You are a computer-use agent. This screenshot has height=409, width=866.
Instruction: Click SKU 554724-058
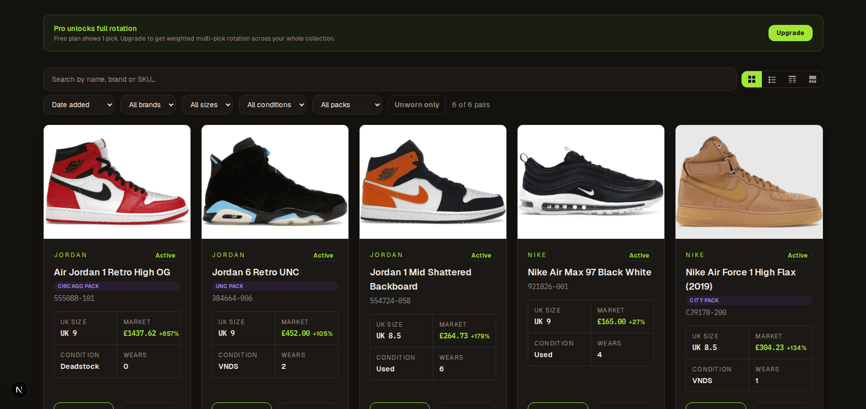point(390,301)
